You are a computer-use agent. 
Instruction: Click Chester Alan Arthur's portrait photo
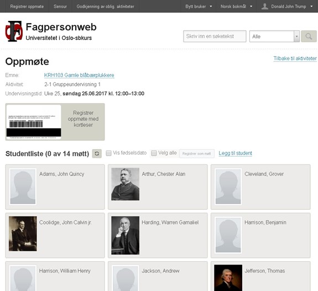126,184
